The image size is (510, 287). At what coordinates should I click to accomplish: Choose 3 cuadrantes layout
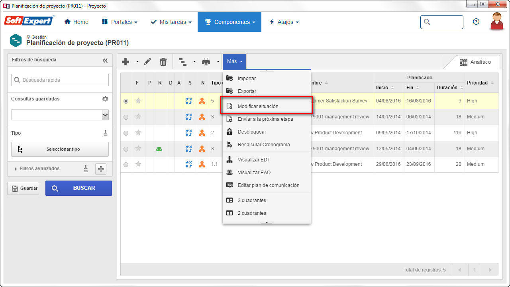[x=267, y=201]
